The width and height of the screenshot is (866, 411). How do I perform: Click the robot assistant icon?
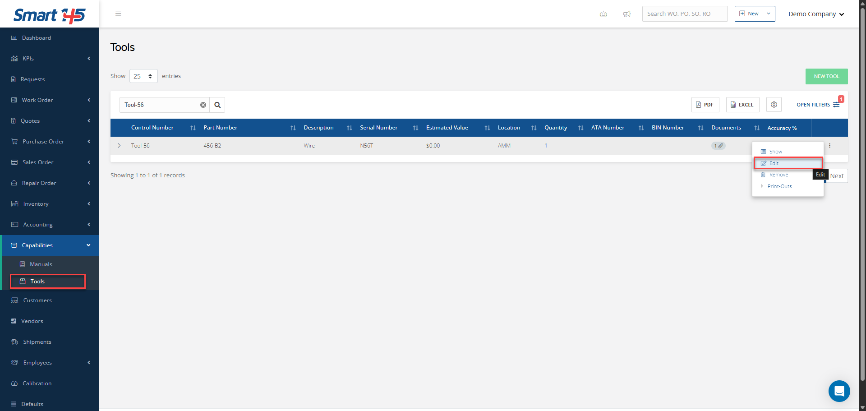pyautogui.click(x=603, y=14)
